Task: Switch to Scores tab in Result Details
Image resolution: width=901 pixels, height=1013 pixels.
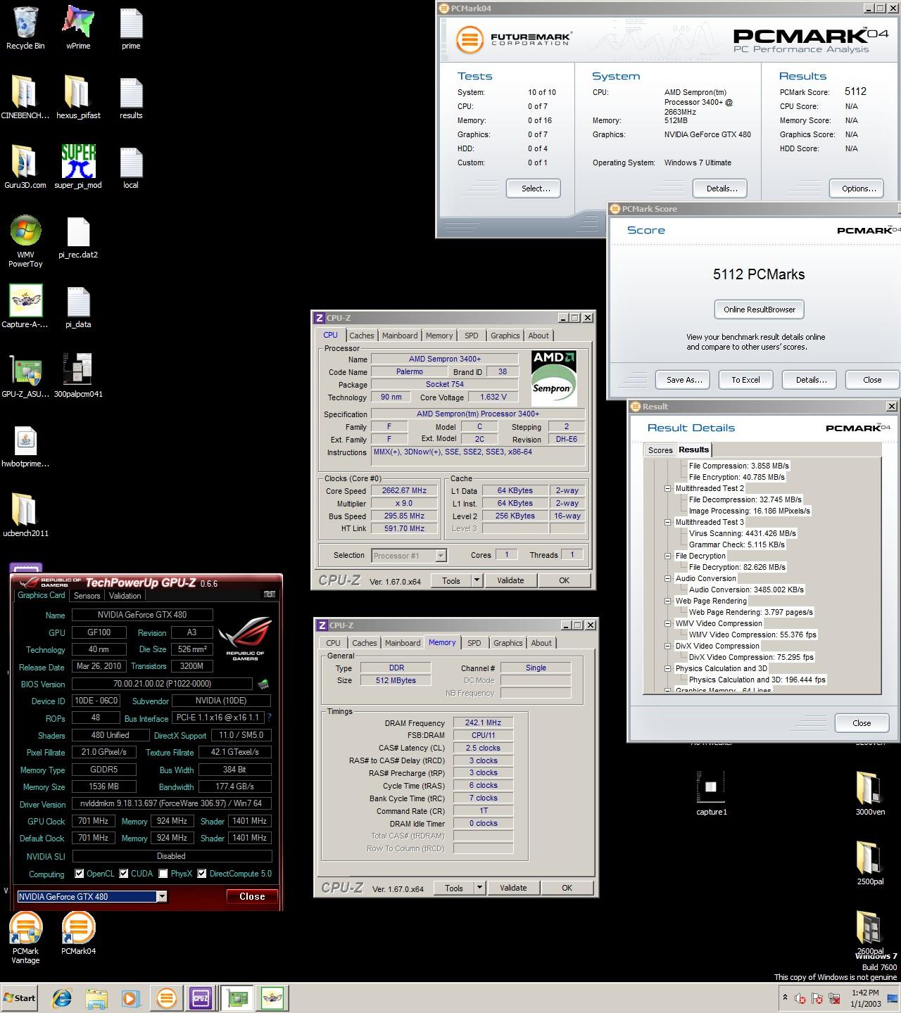Action: pos(660,450)
